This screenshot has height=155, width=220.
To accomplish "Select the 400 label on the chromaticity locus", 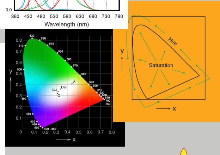I will (46, 129).
